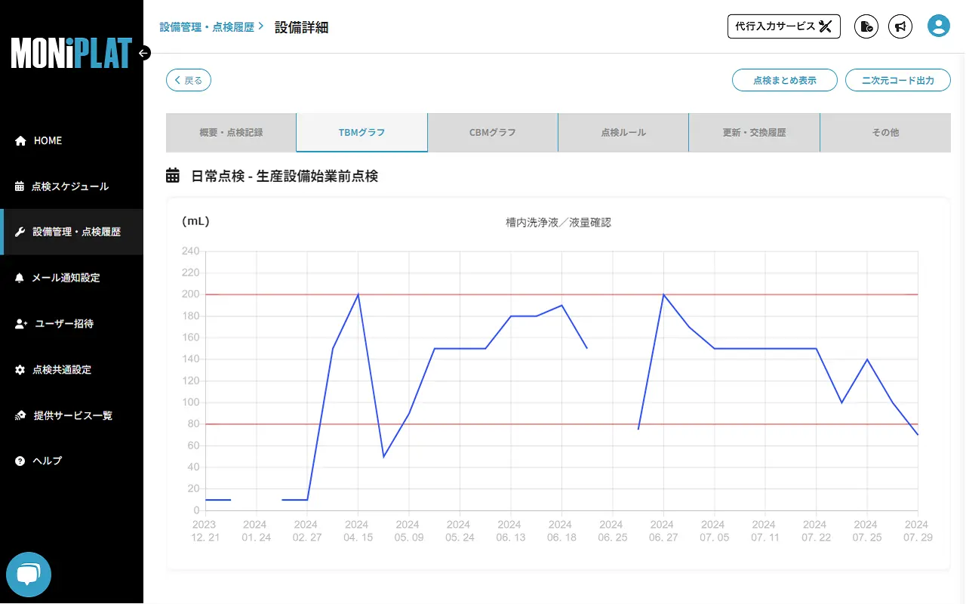Open the chat support bubble
The image size is (966, 604).
pyautogui.click(x=29, y=575)
